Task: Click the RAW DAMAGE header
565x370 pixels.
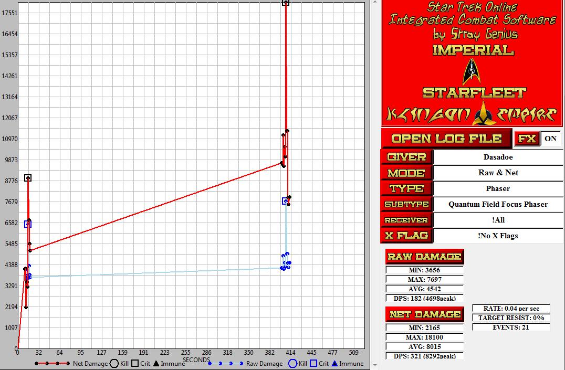Action: click(424, 257)
